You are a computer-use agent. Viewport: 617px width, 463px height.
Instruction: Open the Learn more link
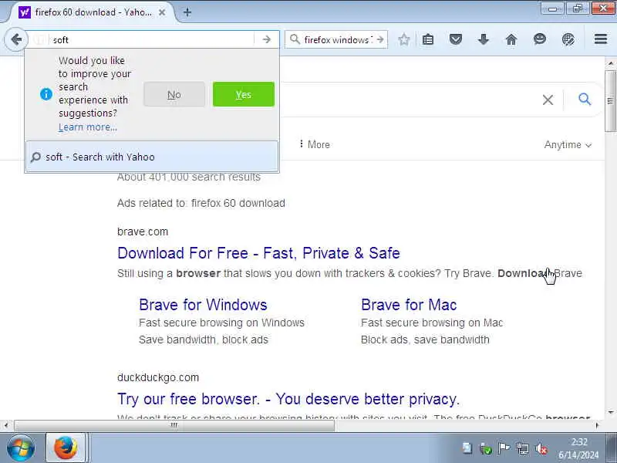[88, 127]
